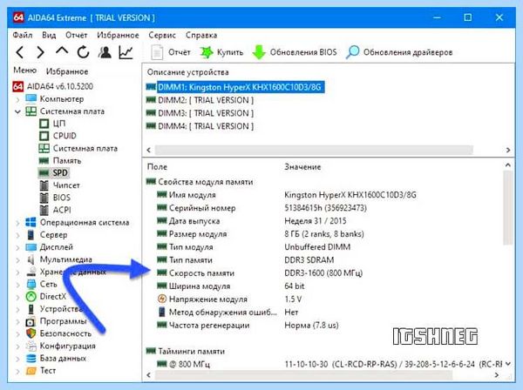Open the Избранное menu in menu bar
This screenshot has height=390, width=523.
pyautogui.click(x=118, y=35)
